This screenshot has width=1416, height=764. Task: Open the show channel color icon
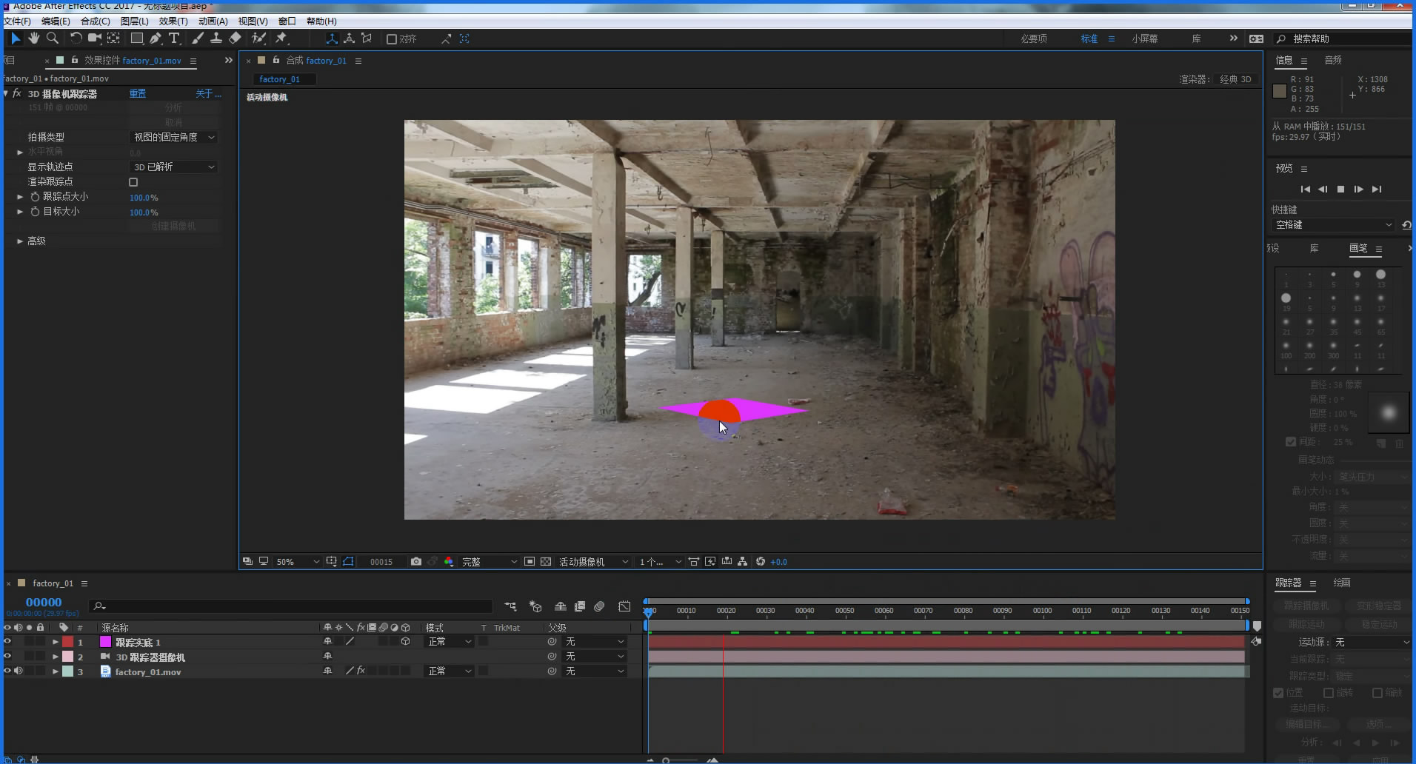[449, 562]
